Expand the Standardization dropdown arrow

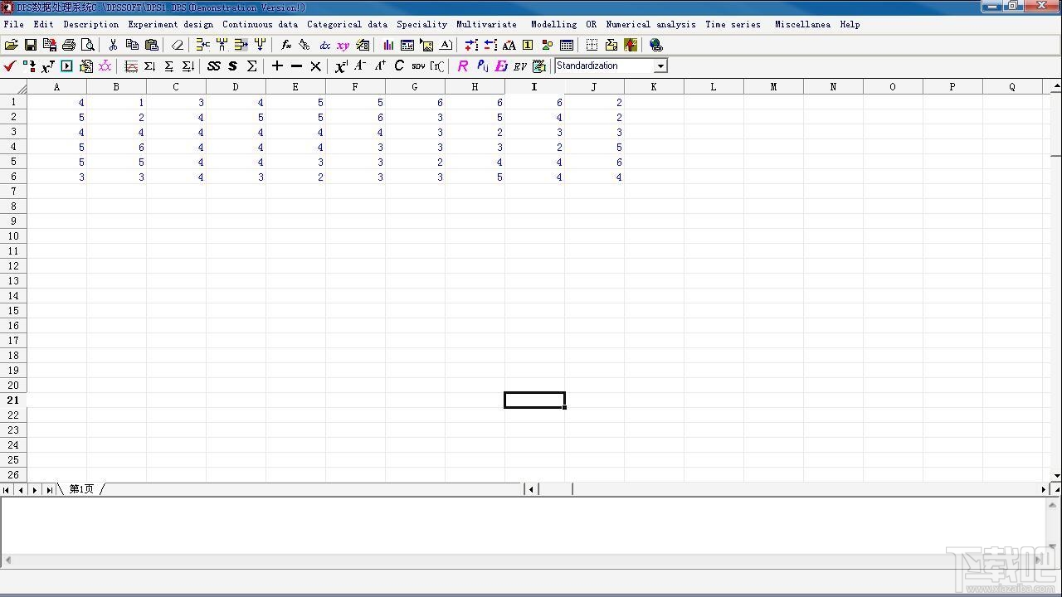(x=660, y=66)
